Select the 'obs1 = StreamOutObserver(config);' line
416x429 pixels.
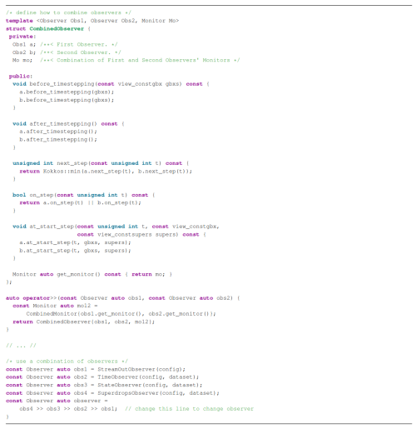(x=96, y=370)
